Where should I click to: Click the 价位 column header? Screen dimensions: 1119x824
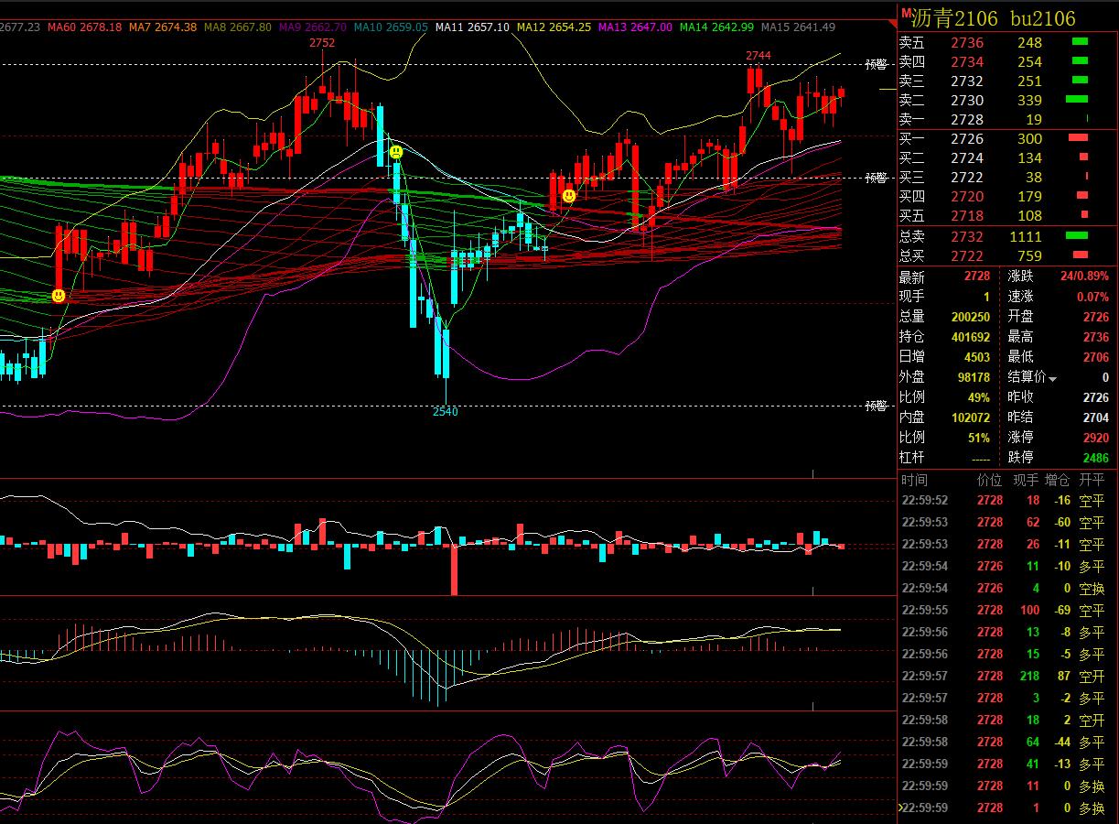point(989,480)
